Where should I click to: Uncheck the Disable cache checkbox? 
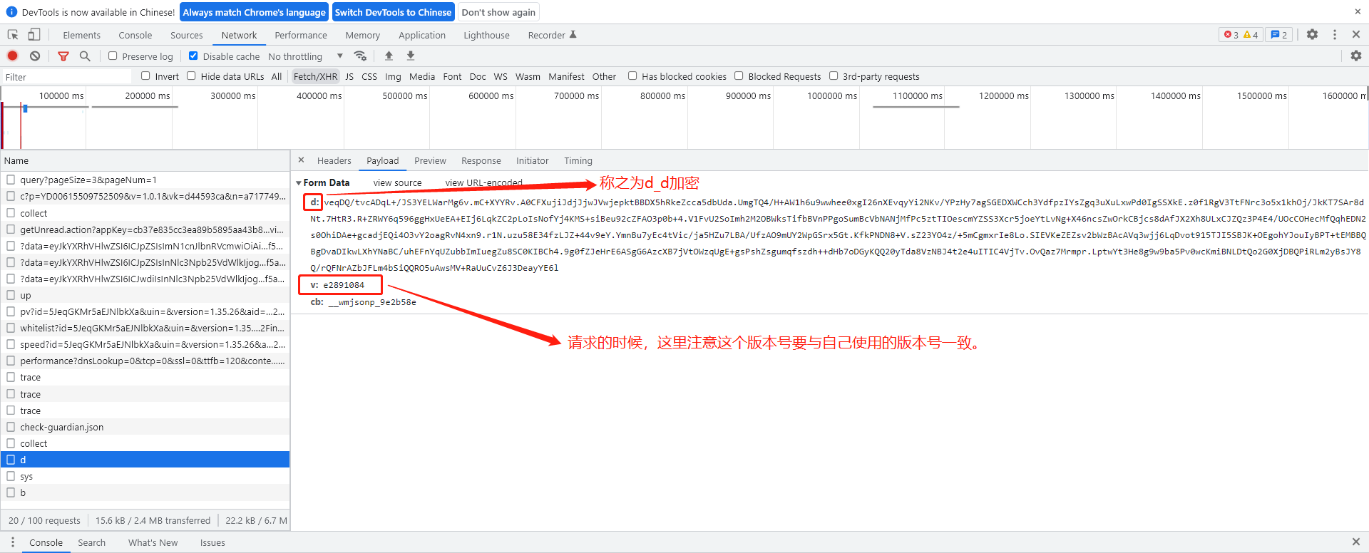(x=193, y=56)
